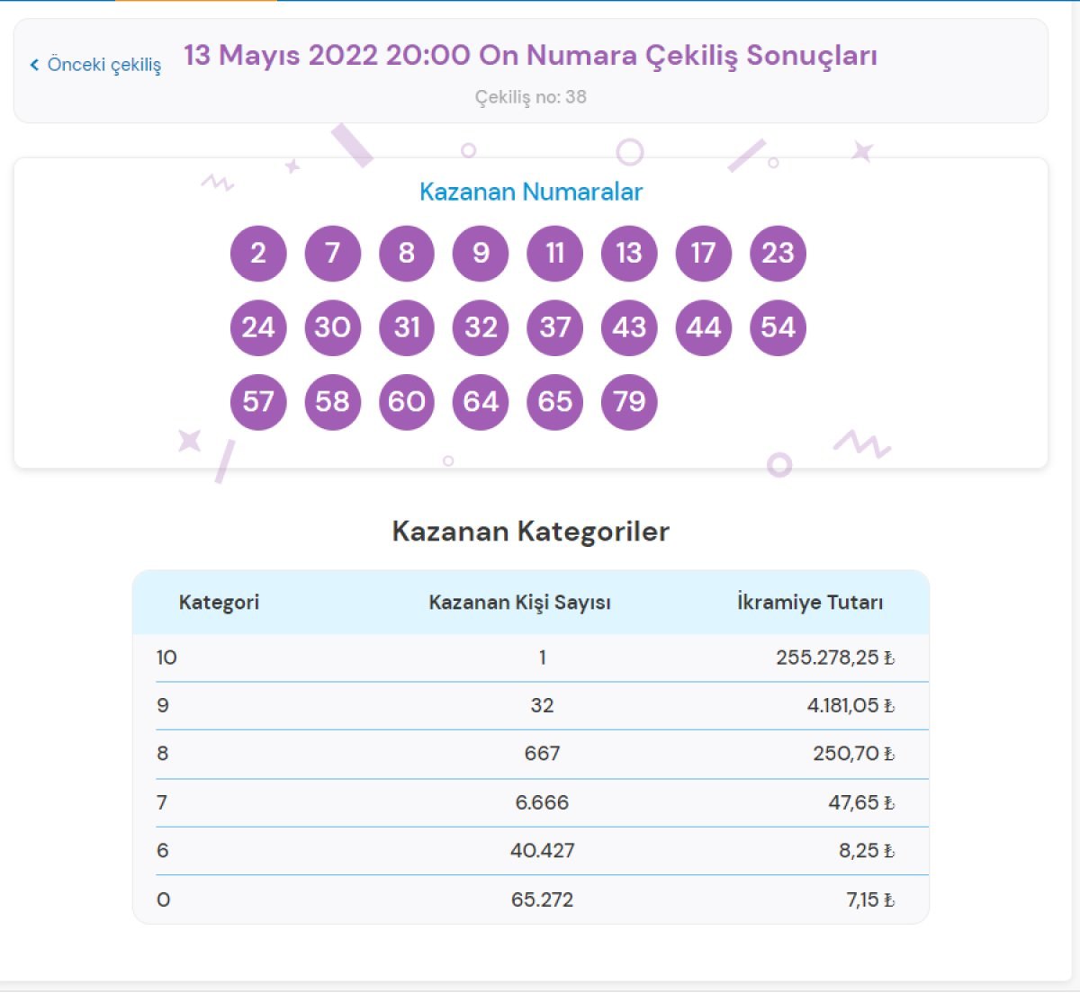
Task: Select the draw results title heading
Action: (530, 55)
